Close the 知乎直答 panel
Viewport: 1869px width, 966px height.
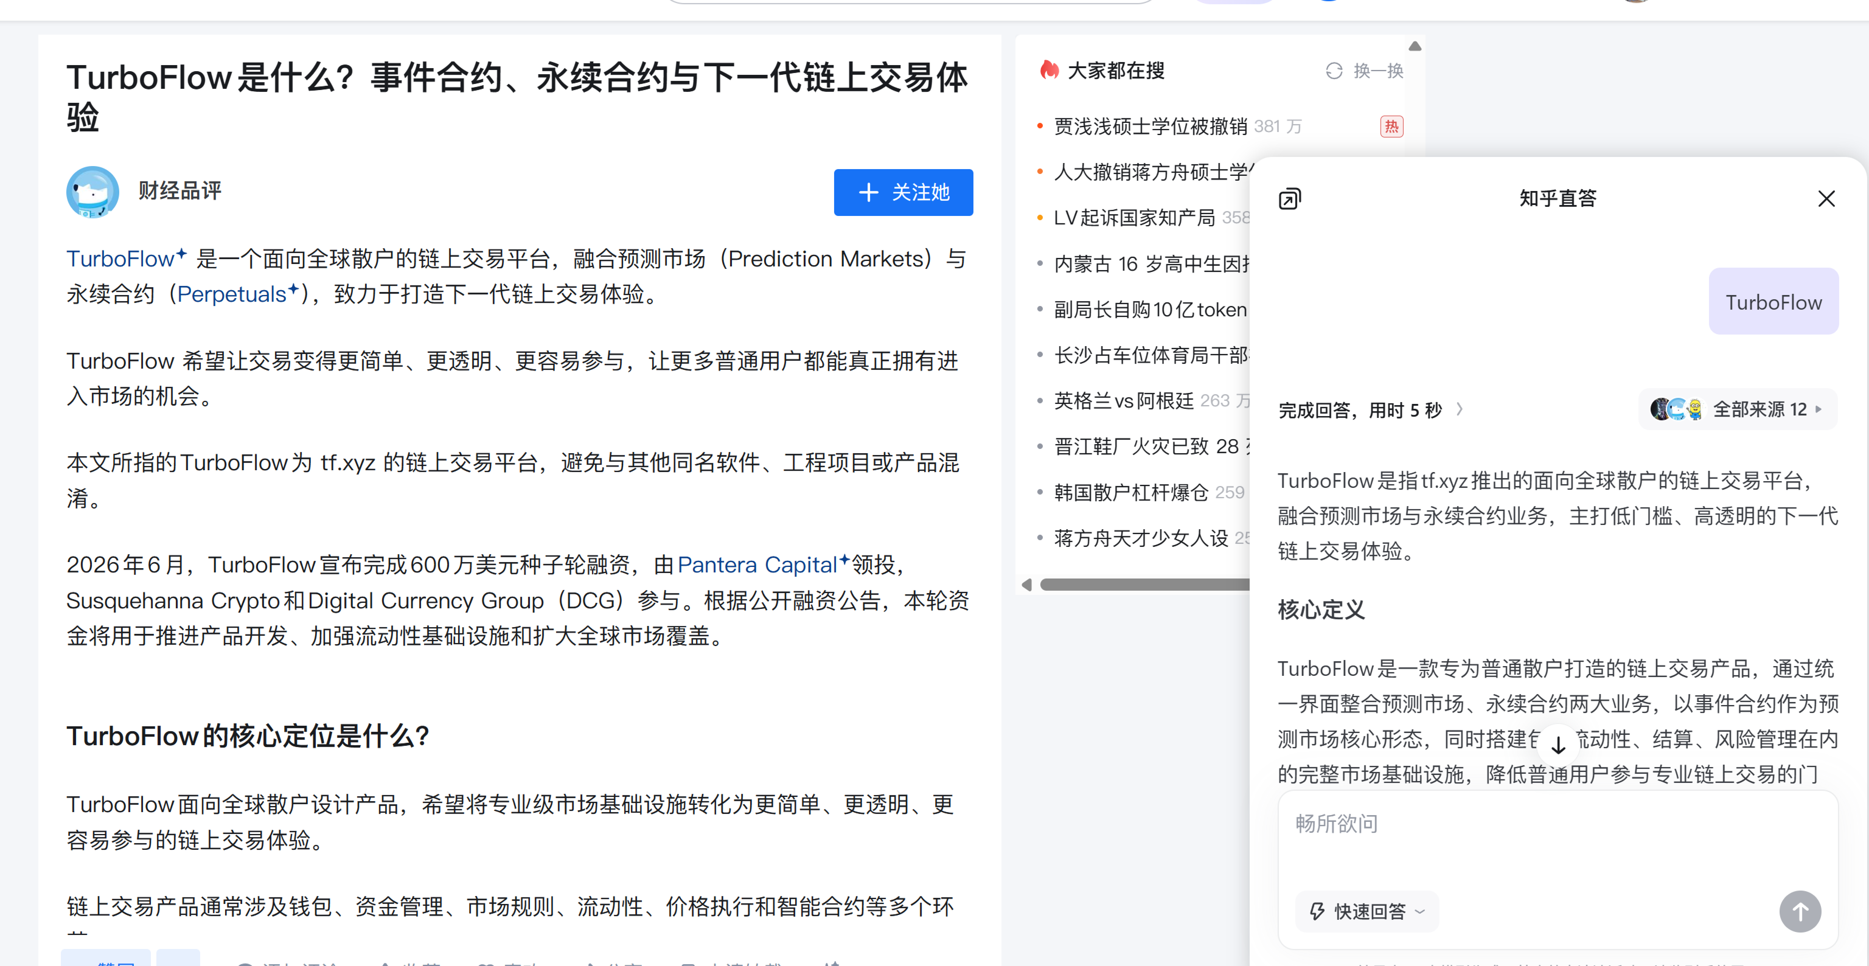pos(1826,199)
